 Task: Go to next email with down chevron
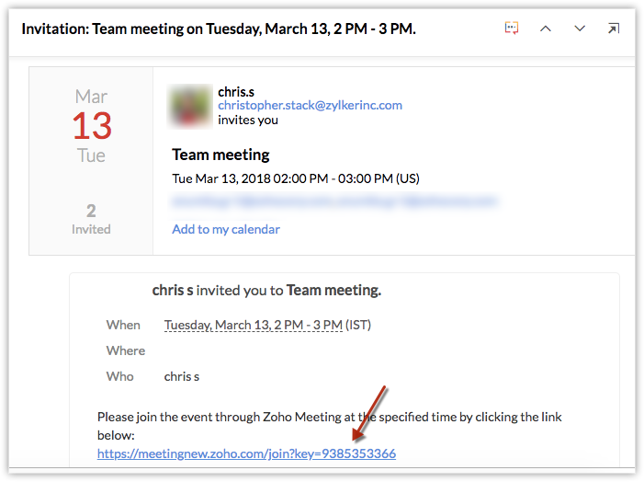point(580,29)
